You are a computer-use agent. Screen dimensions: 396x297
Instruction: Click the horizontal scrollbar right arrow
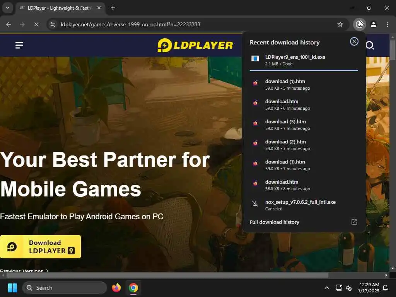(x=386, y=275)
